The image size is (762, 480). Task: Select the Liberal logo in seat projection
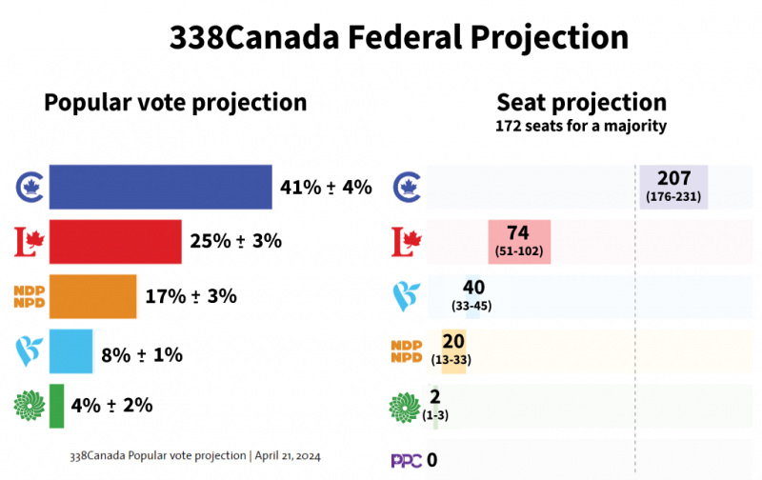pyautogui.click(x=408, y=242)
